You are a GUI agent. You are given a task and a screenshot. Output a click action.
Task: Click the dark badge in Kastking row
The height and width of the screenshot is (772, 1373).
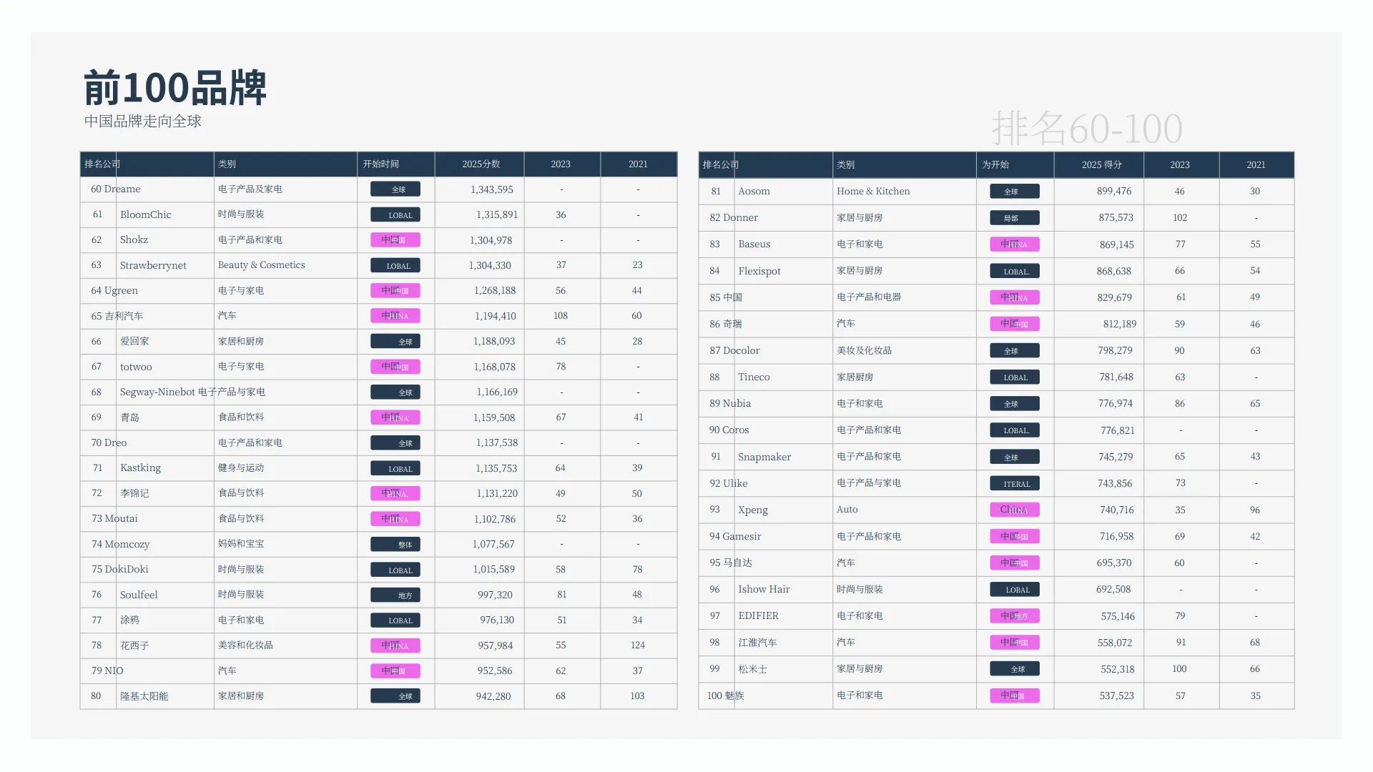pos(395,468)
